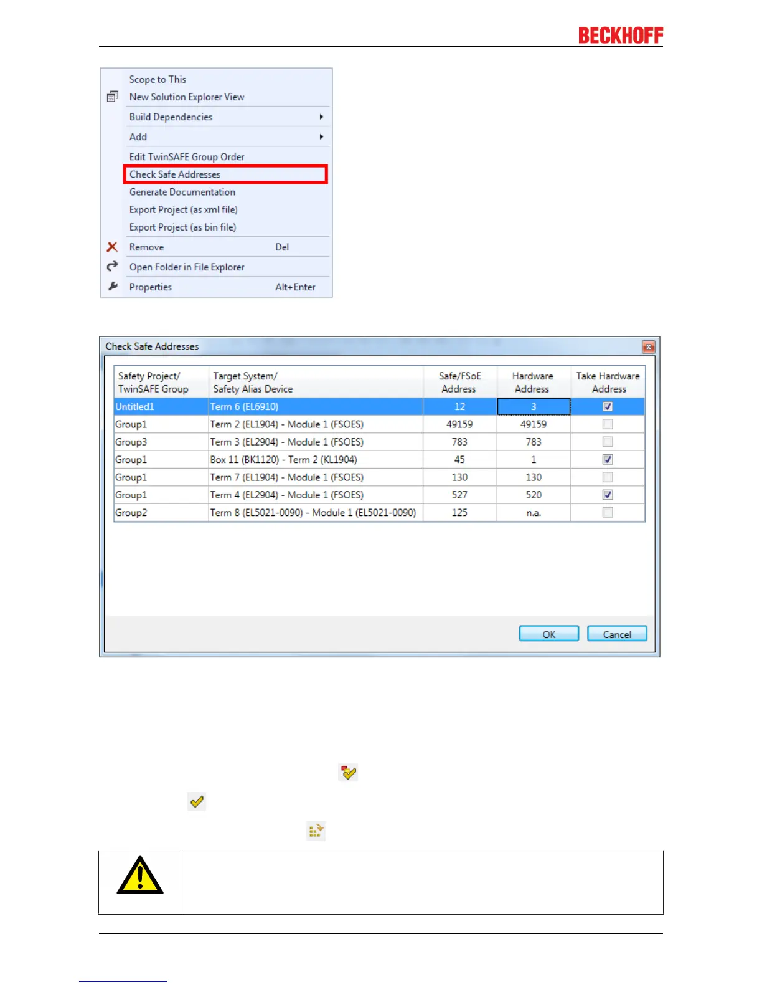Click the Target System/Safety Alias Device header

(316, 382)
